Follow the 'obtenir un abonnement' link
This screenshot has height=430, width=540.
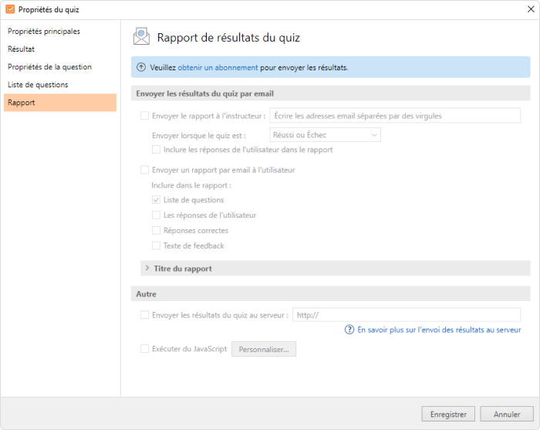(218, 67)
